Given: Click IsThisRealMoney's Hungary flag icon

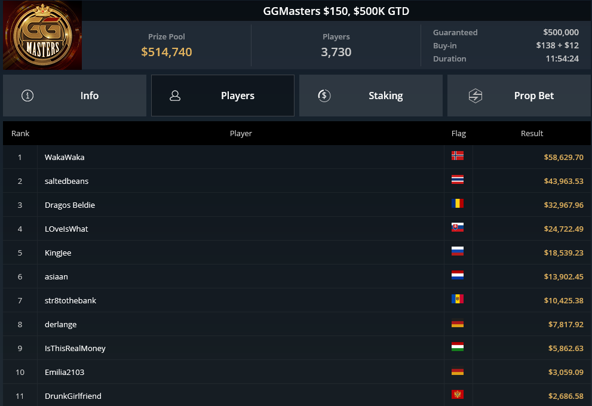Looking at the screenshot, I should (x=457, y=347).
